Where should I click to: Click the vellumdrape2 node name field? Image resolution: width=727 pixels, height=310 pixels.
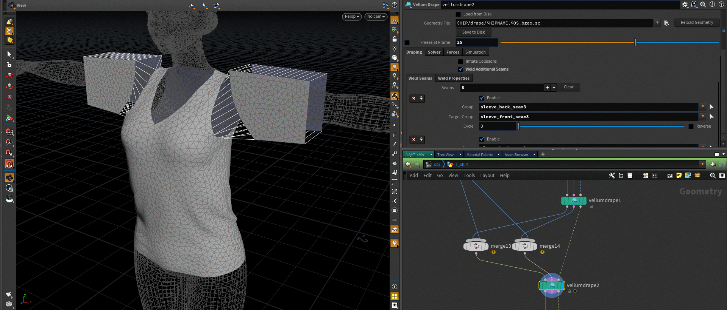click(x=560, y=5)
